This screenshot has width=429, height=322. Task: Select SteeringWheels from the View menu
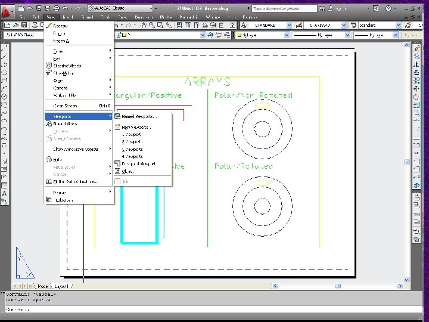pos(67,66)
